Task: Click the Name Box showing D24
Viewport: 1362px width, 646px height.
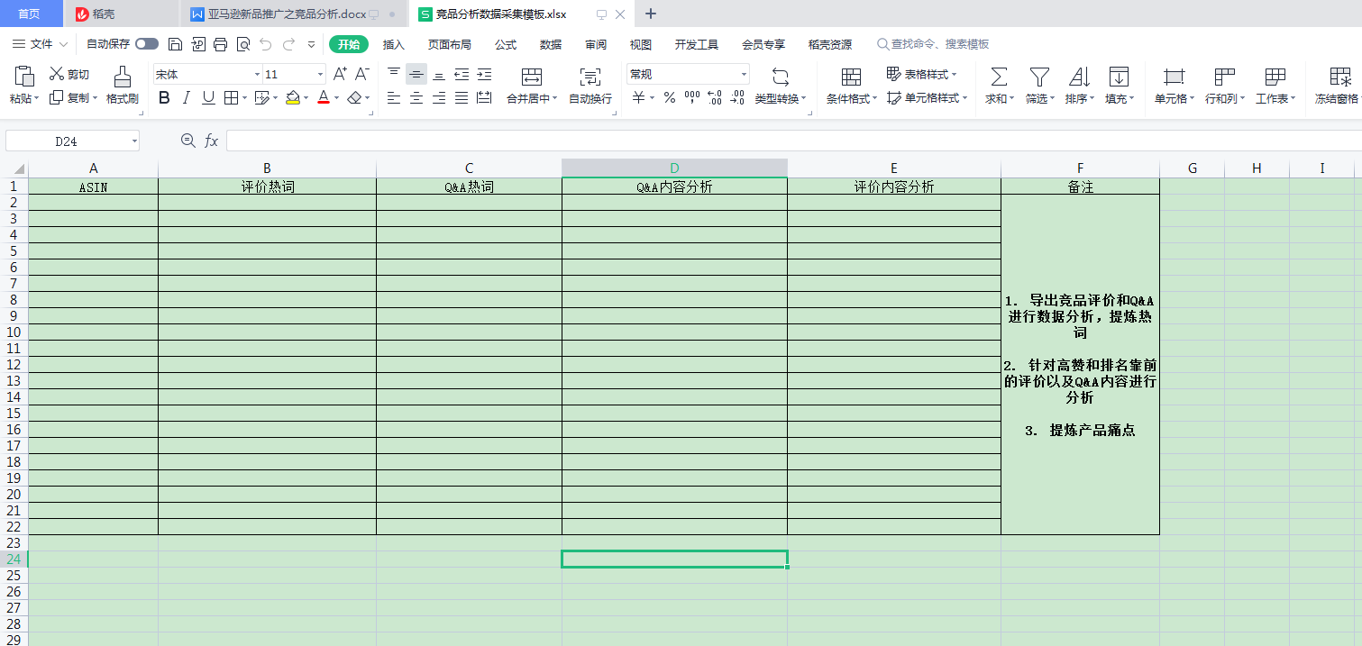Action: coord(65,140)
